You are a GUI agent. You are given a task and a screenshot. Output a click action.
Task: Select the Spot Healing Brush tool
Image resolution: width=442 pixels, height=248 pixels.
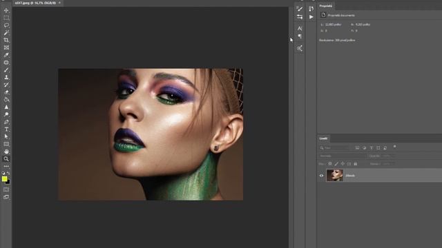(6, 63)
